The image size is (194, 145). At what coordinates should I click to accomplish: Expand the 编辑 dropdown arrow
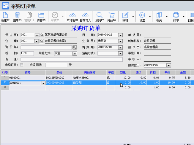(133, 17)
